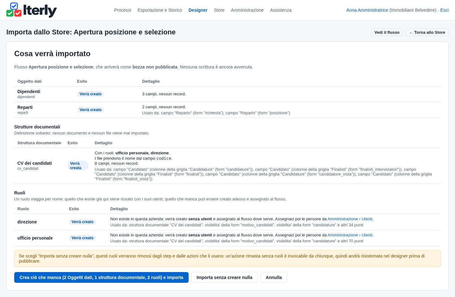Click Verrà creata badge for CV dei candidati
Viewport: 455px width, 297px height.
[78, 166]
